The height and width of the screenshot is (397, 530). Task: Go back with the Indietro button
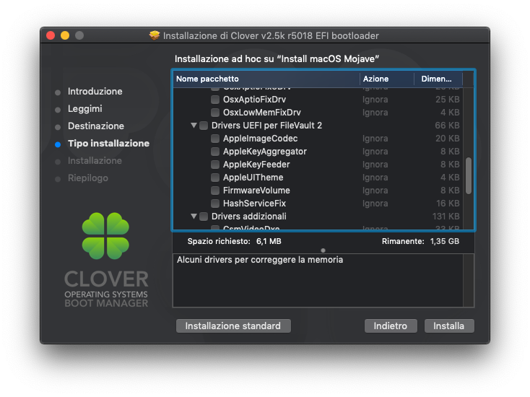391,326
